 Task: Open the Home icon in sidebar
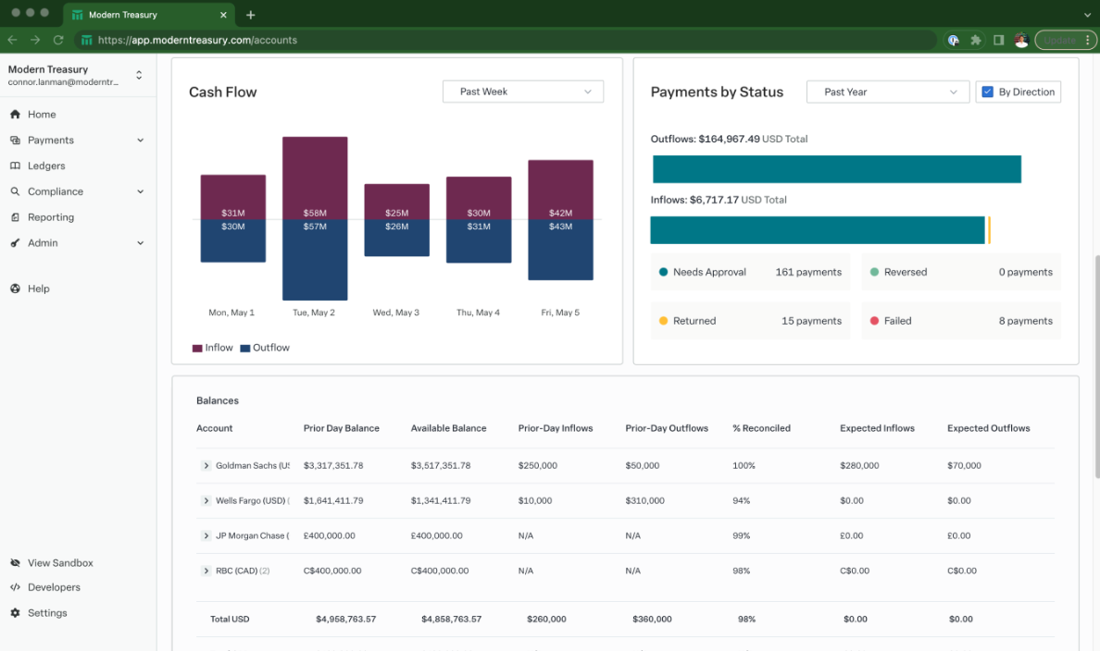coord(14,114)
